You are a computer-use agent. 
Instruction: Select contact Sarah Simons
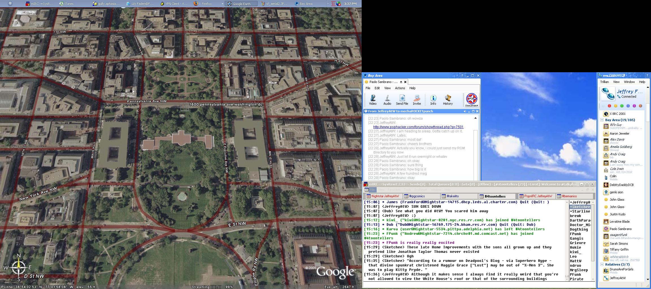tap(619, 244)
